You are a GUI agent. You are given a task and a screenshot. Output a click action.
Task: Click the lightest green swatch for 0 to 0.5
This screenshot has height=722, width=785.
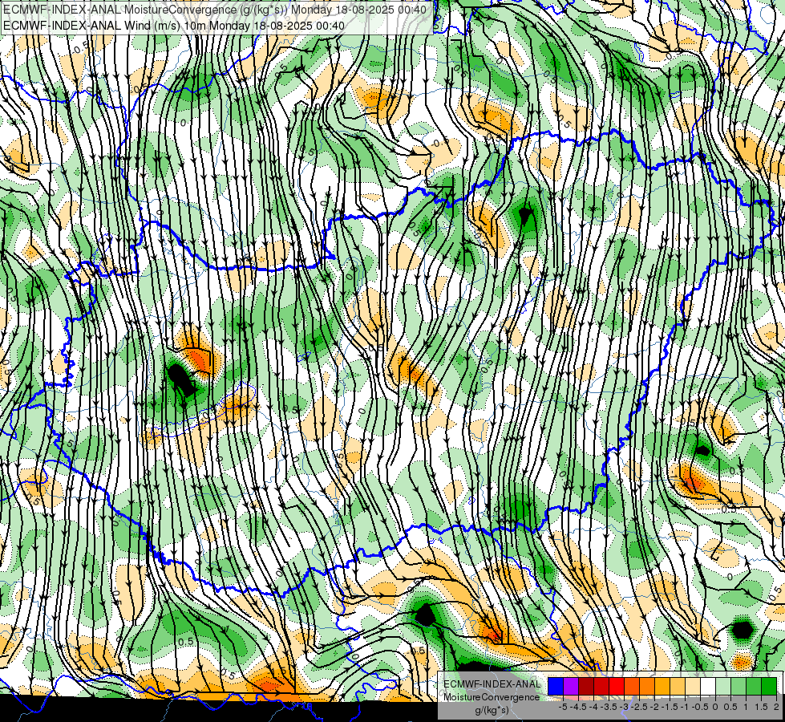[723, 687]
